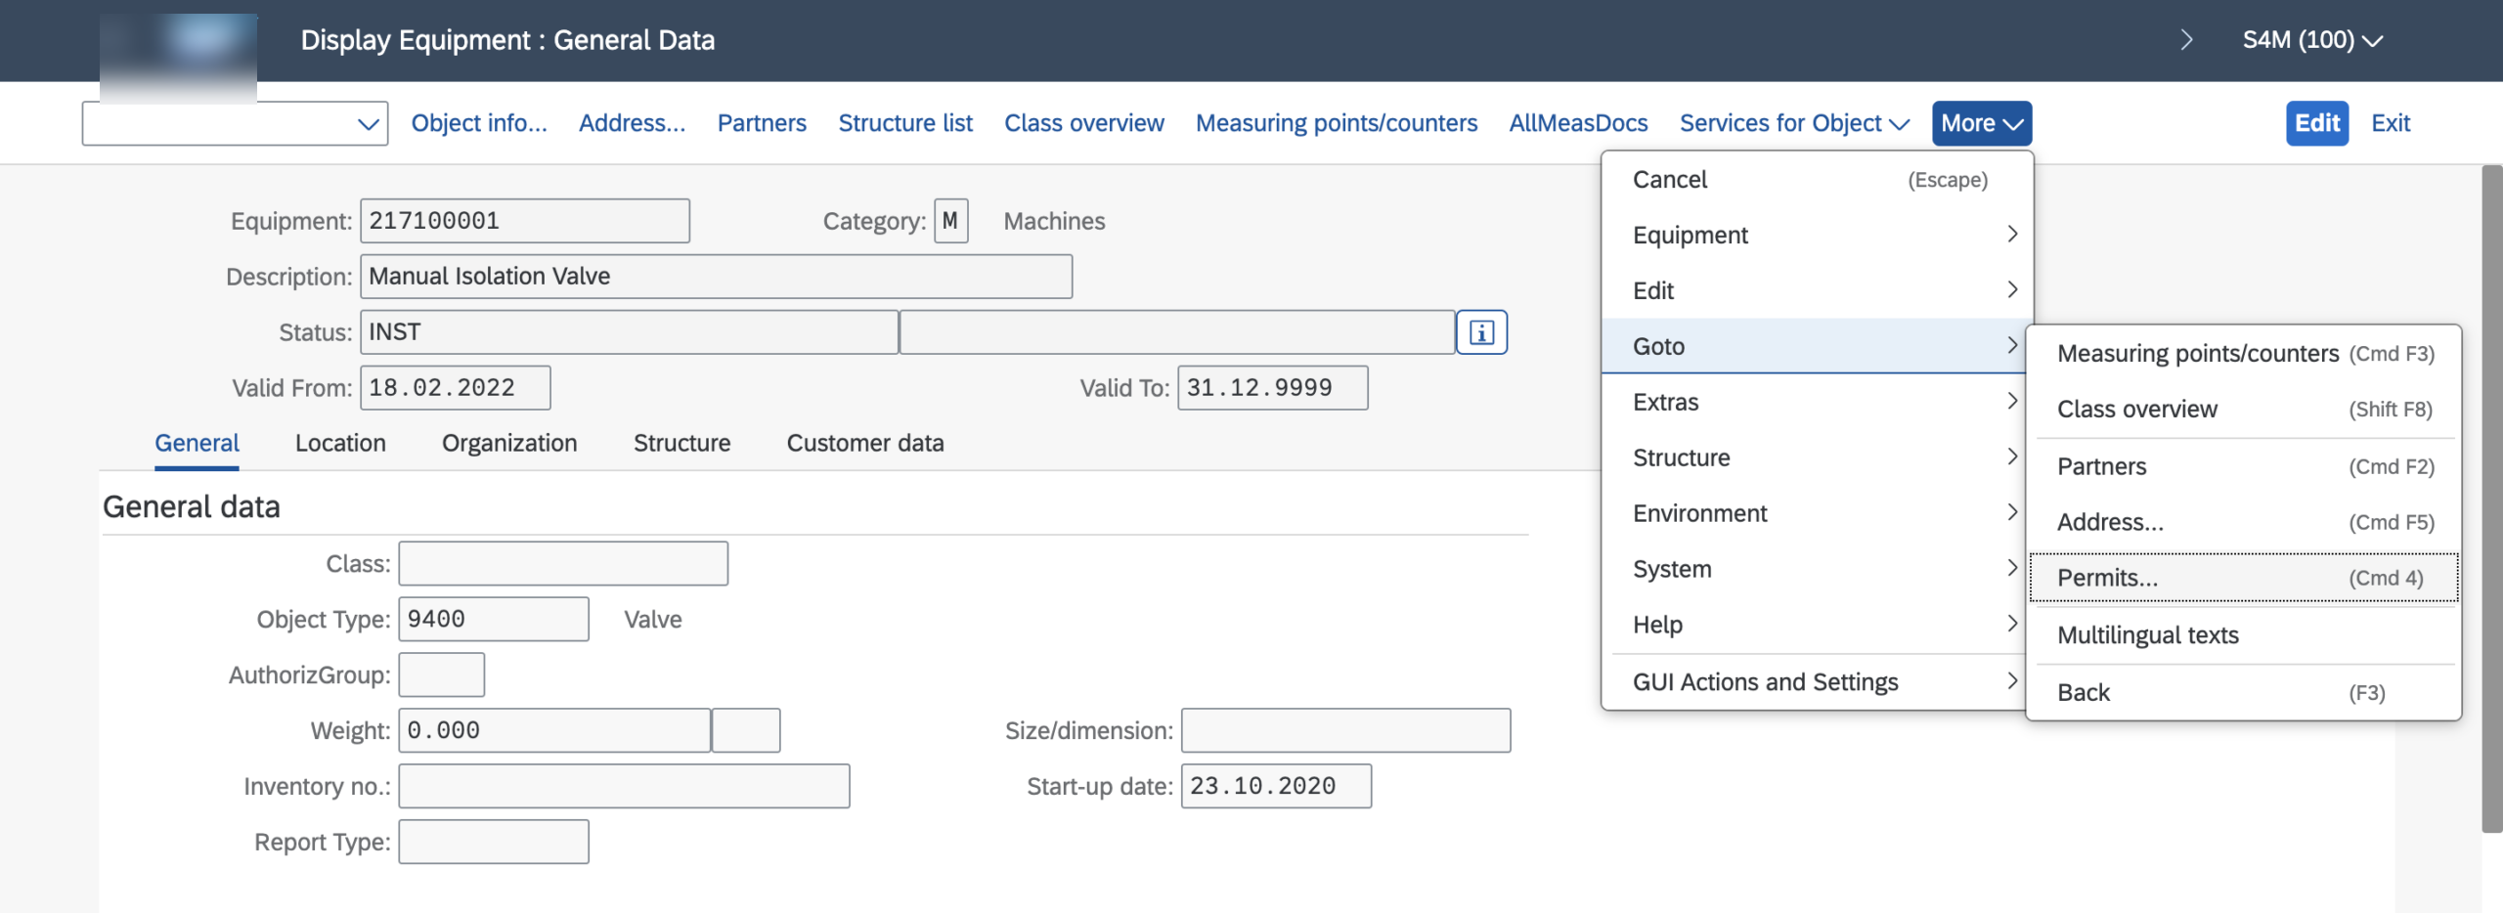
Task: Click the Description field
Action: click(717, 277)
